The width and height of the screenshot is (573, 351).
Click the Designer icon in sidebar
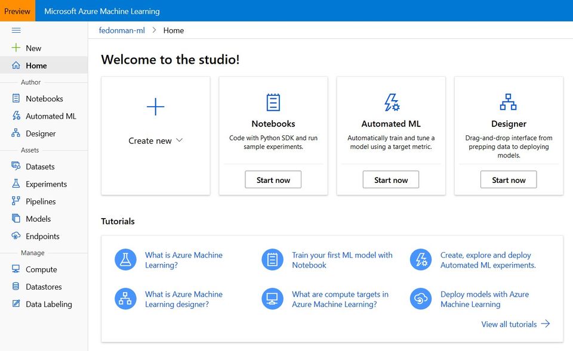16,133
